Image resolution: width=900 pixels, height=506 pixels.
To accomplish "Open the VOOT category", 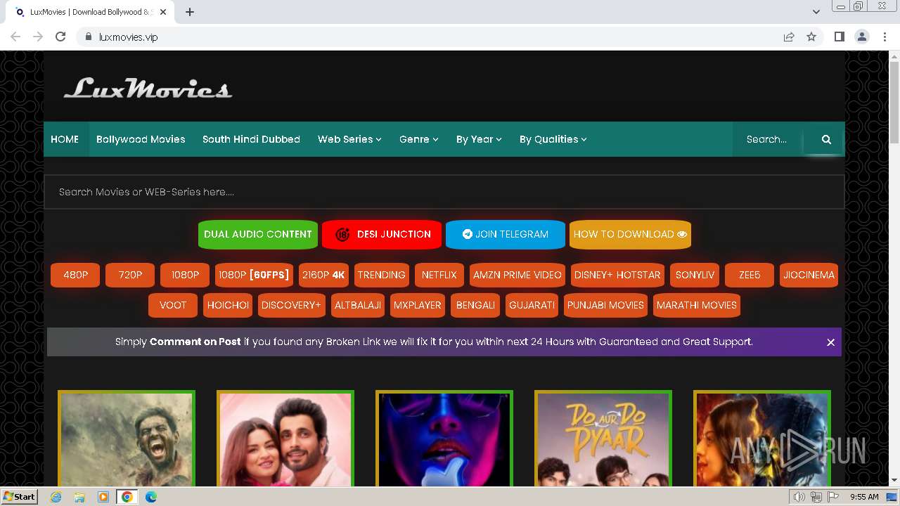I will (x=173, y=305).
